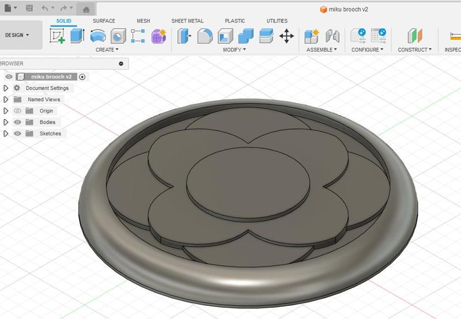This screenshot has height=319, width=461.
Task: Select the Joint tool
Action: click(332, 36)
